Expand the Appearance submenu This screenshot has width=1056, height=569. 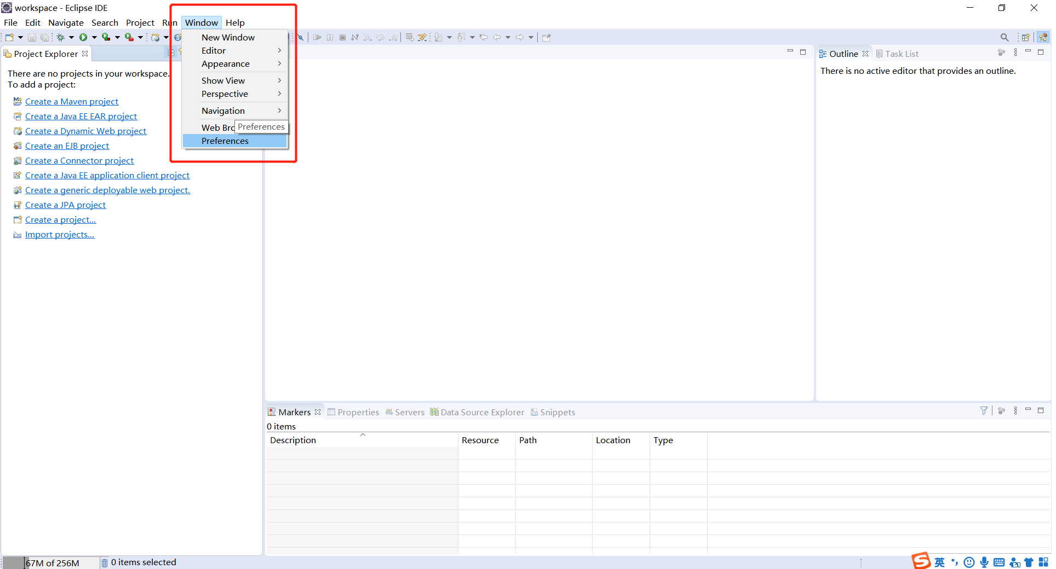coord(235,64)
